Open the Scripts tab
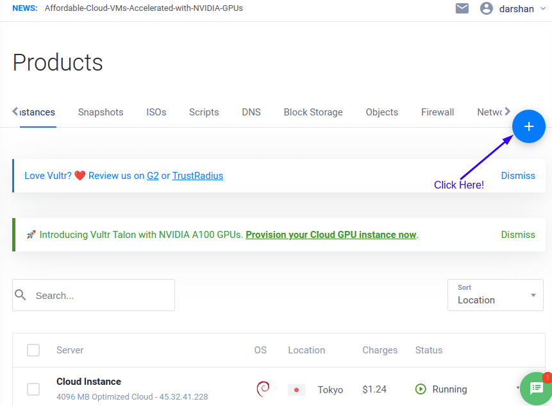The height and width of the screenshot is (406, 552). (204, 112)
